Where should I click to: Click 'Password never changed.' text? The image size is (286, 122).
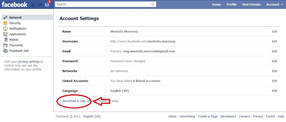click(x=128, y=61)
